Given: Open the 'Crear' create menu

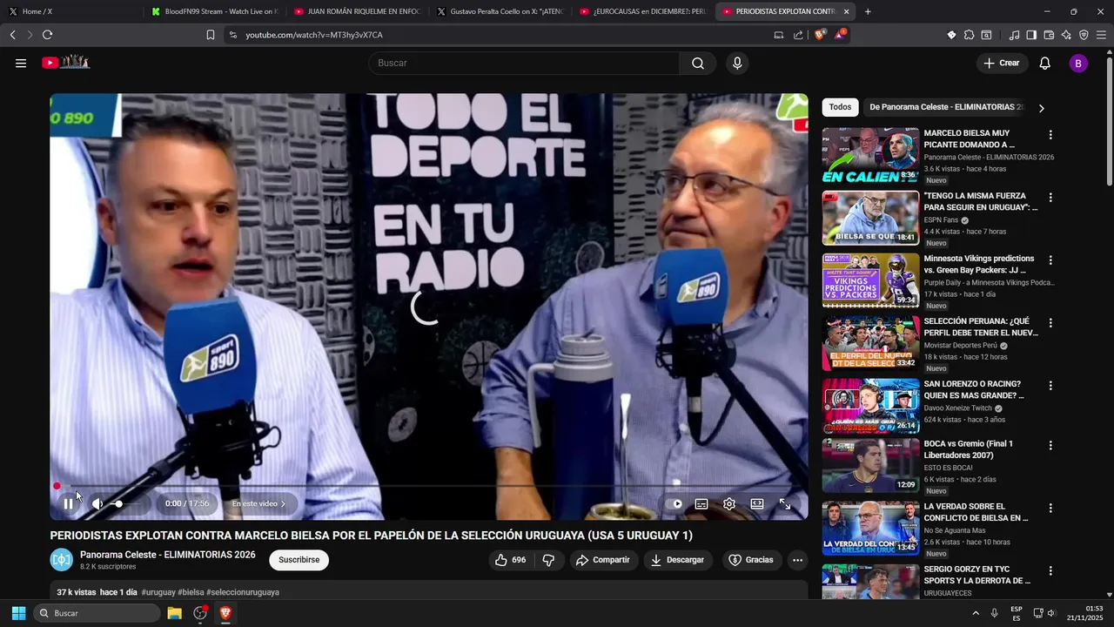Looking at the screenshot, I should (x=1002, y=63).
